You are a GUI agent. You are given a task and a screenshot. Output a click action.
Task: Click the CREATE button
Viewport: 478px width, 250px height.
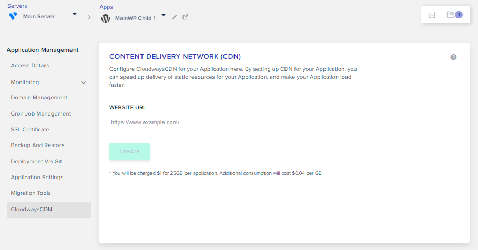(129, 152)
